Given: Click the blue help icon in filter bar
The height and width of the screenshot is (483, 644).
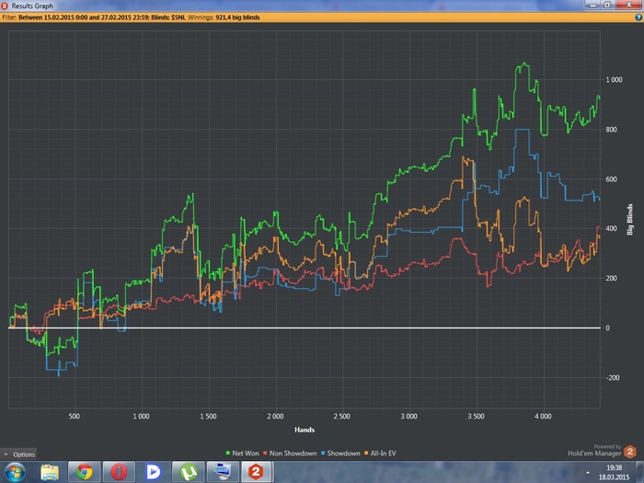Looking at the screenshot, I should (x=638, y=17).
